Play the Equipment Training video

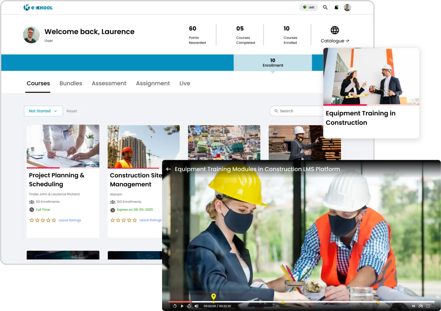(x=182, y=306)
